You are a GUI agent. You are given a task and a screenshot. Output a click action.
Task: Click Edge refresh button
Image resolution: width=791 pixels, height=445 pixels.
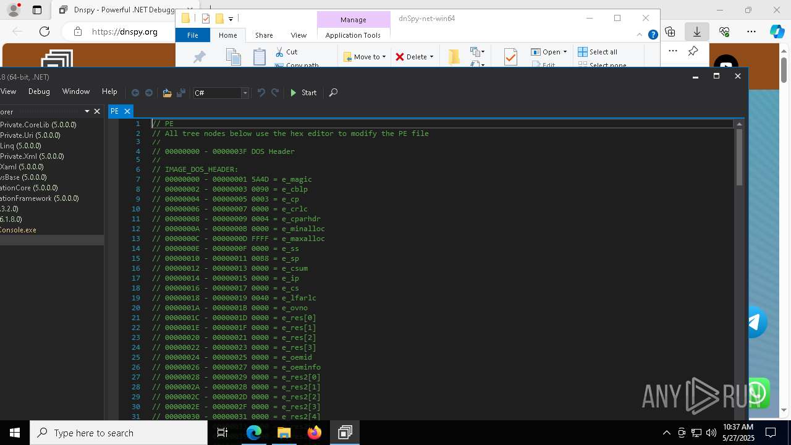[x=44, y=32]
